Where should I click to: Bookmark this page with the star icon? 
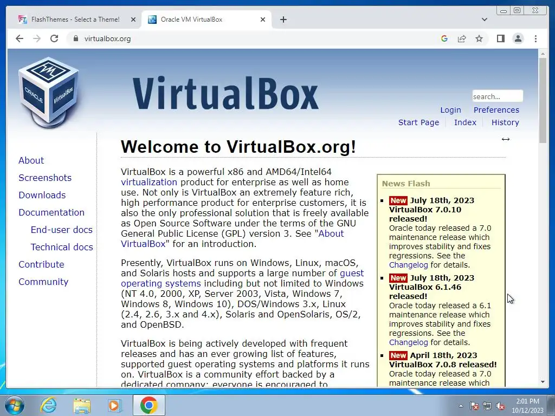[479, 38]
